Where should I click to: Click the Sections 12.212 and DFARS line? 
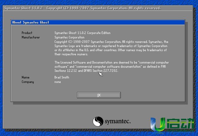[x=86, y=71]
